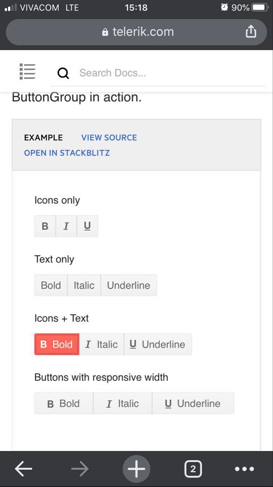Open the OPEN IN STACKBLITZ link

[x=67, y=153]
